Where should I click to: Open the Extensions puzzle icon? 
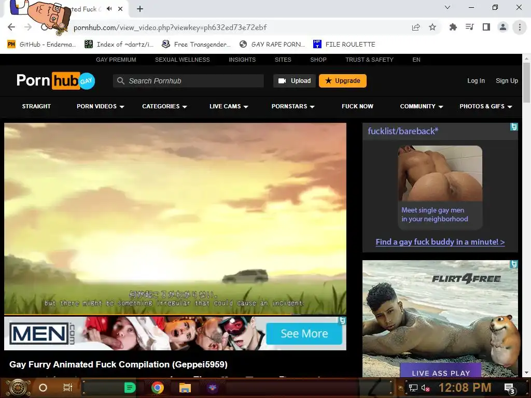453,27
